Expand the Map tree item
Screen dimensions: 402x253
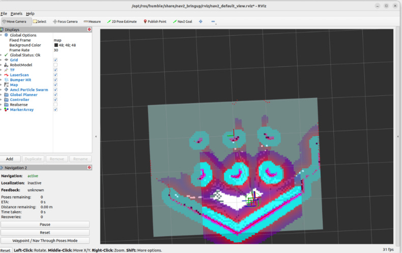point(1,85)
